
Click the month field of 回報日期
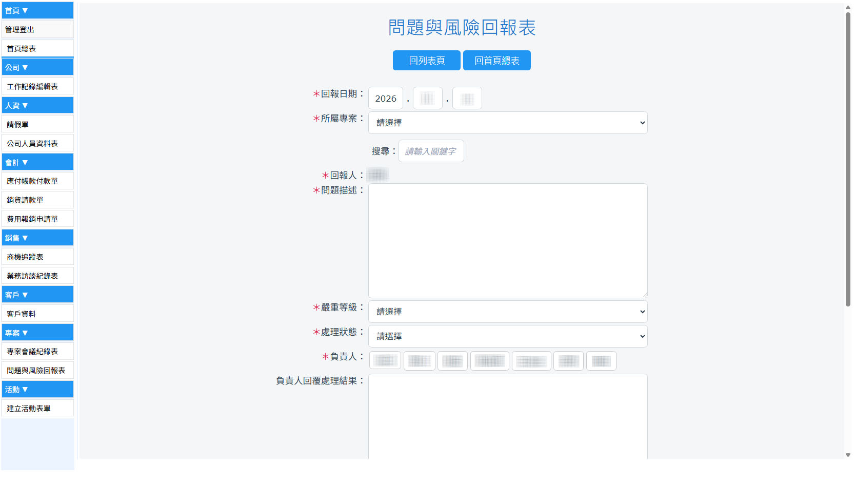click(428, 98)
